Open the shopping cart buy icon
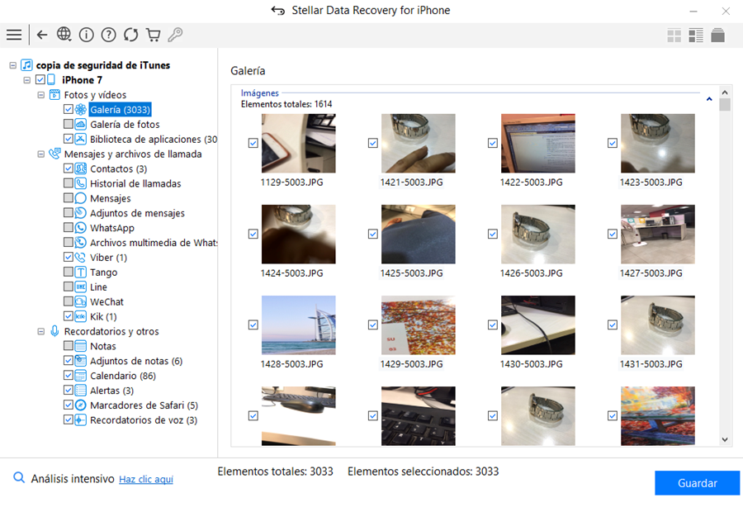 click(x=153, y=35)
